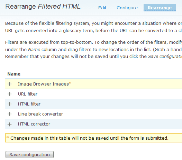The height and width of the screenshot is (160, 182).
Task: Click the HTML filter row label
Action: click(29, 104)
